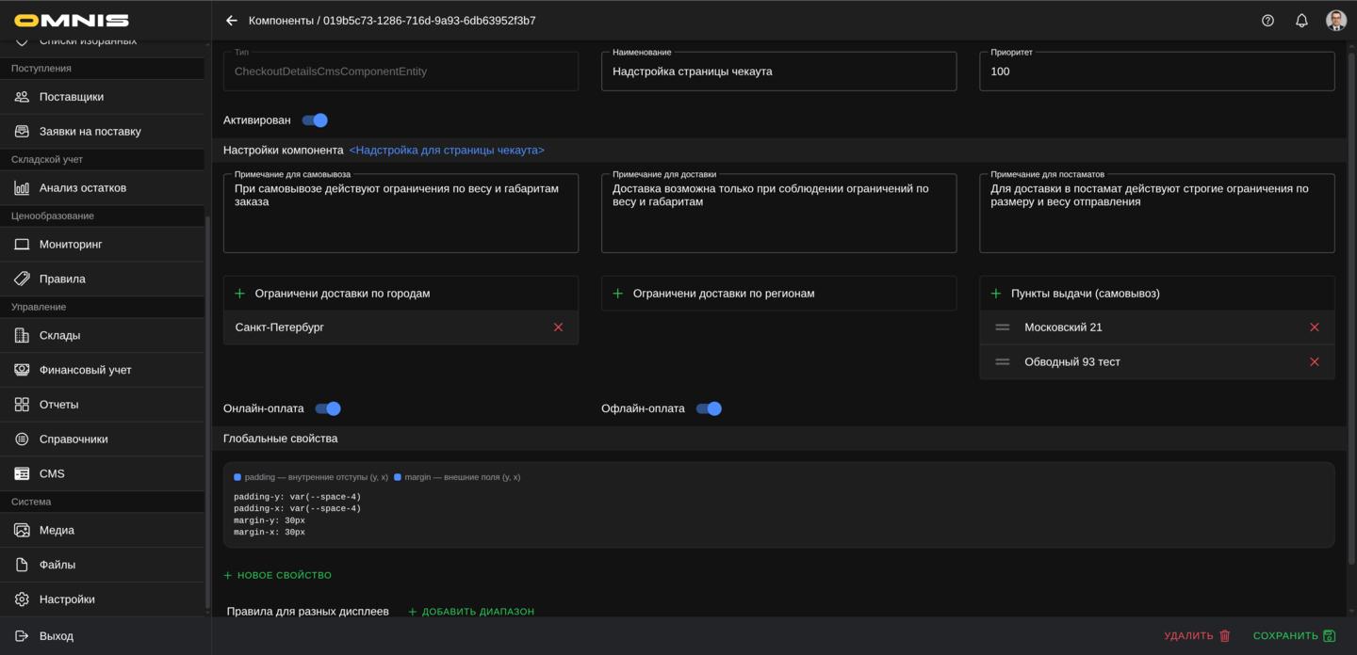Image resolution: width=1357 pixels, height=655 pixels.
Task: Click the help question mark icon
Action: [1267, 19]
